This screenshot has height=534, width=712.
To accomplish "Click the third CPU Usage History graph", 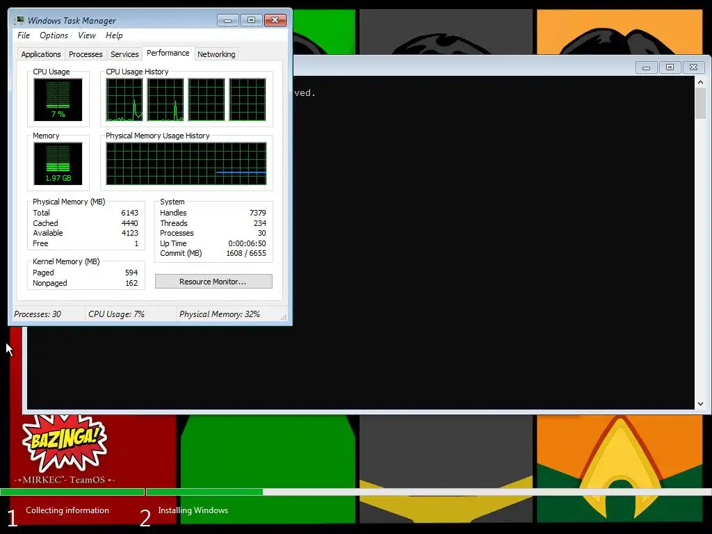I will click(x=206, y=99).
